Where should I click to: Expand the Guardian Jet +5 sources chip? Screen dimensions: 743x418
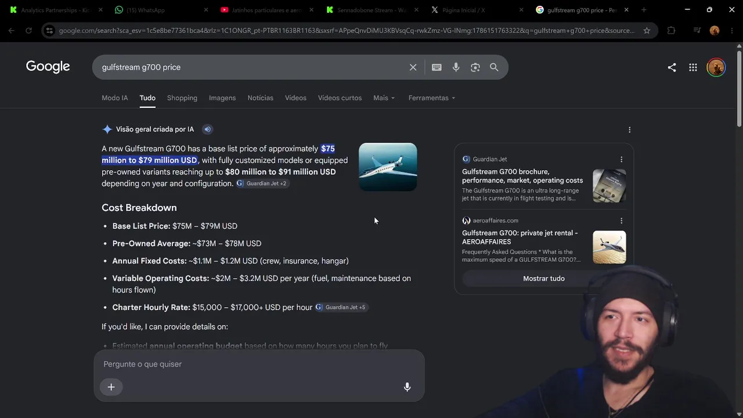(x=341, y=307)
